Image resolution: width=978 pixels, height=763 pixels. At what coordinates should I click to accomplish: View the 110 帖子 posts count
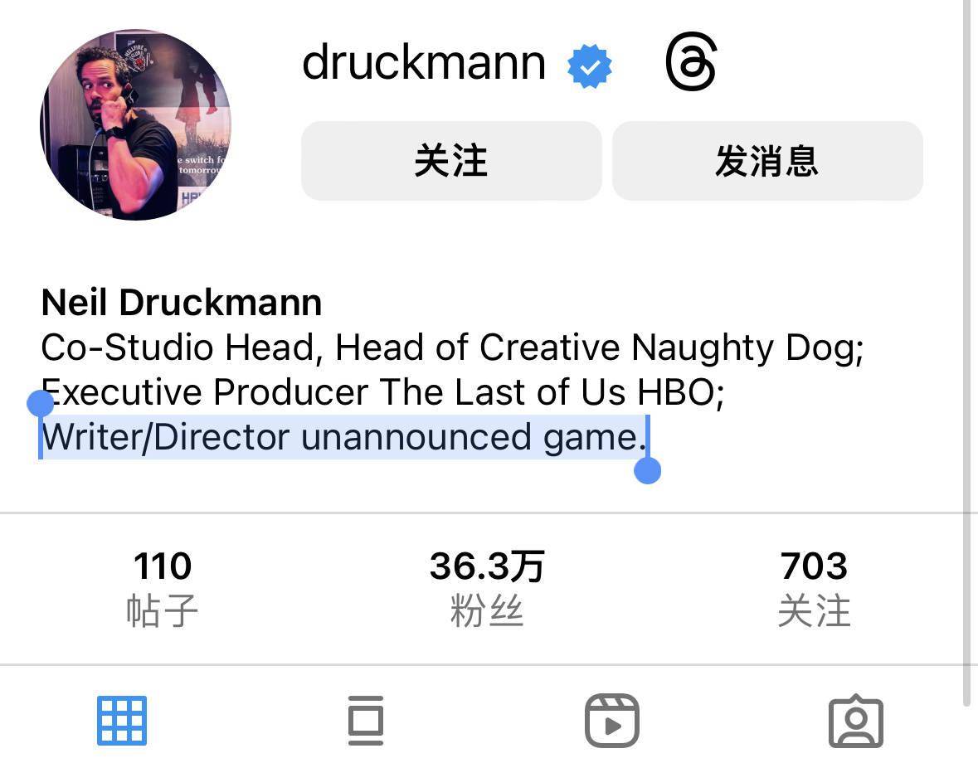(x=162, y=588)
